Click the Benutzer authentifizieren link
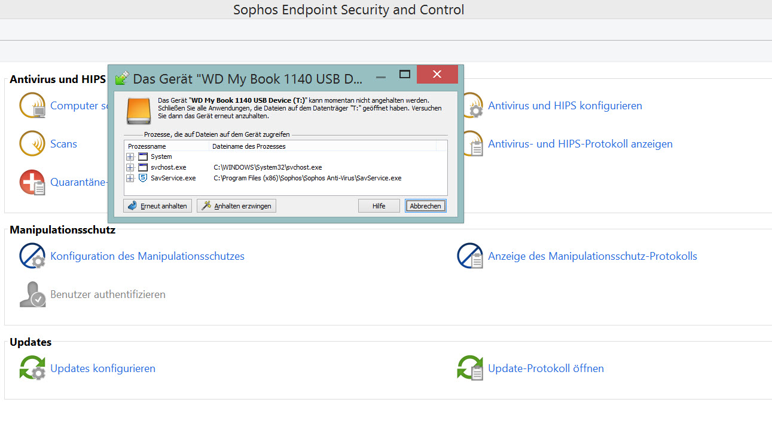Image resolution: width=772 pixels, height=427 pixels. 108,294
